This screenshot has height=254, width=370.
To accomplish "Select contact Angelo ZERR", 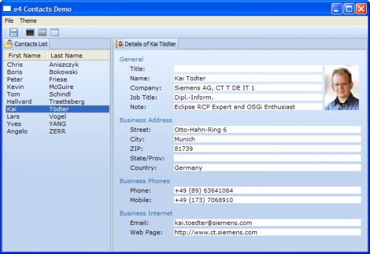I will click(x=57, y=131).
